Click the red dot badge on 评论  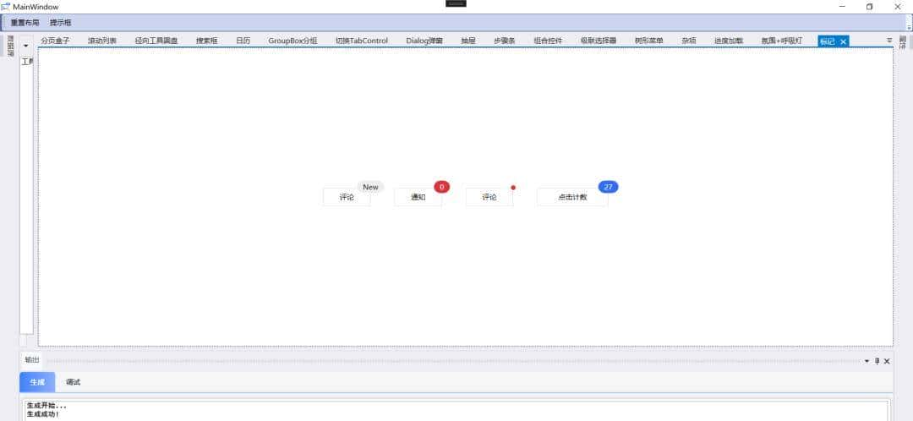[513, 188]
